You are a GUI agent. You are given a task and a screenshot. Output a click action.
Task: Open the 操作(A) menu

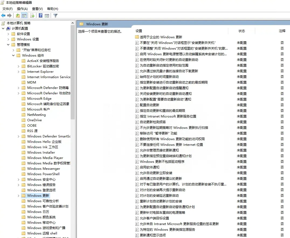[x=22, y=9]
